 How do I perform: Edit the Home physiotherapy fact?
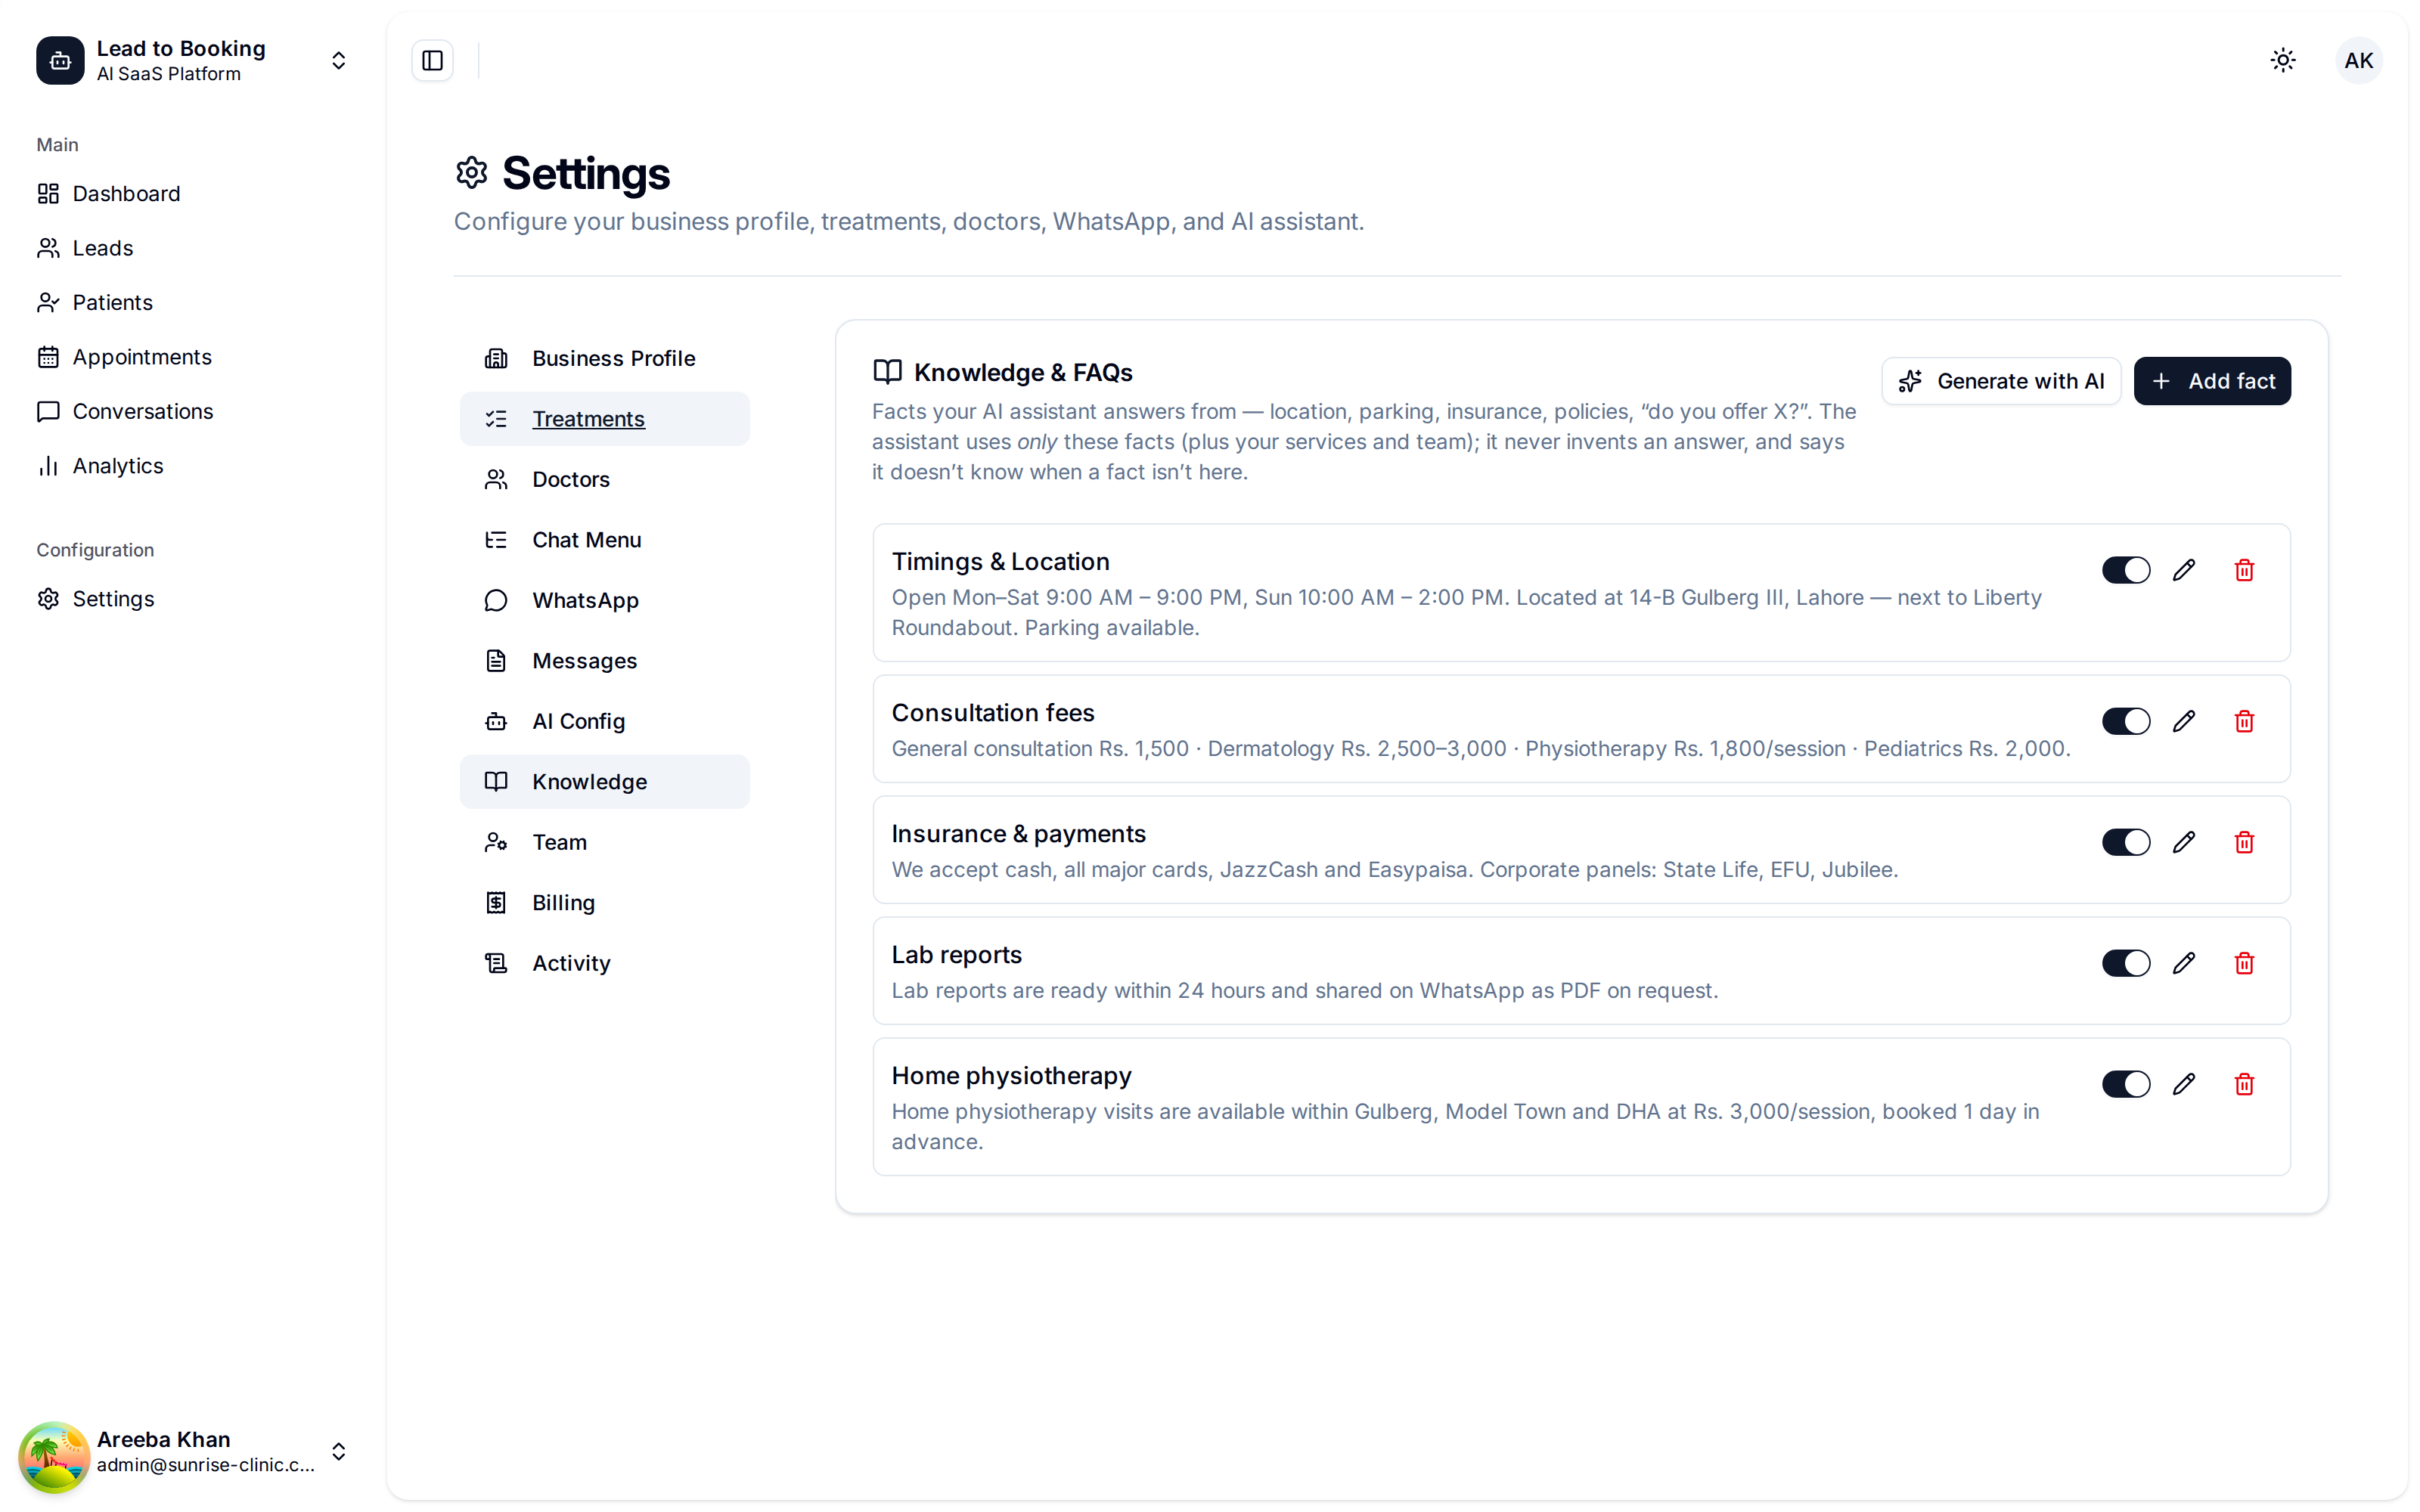[2184, 1084]
